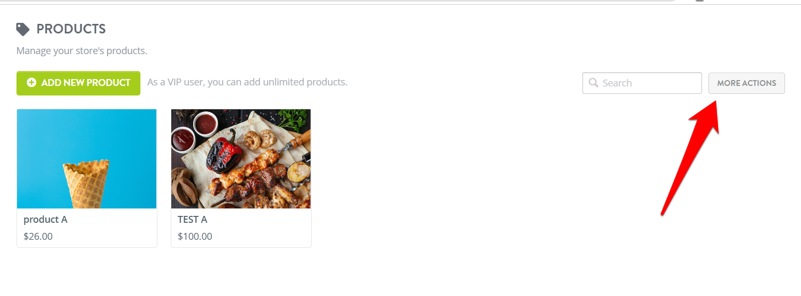Image resolution: width=801 pixels, height=296 pixels.
Task: Click the tag icon beside the PRODUCTS heading
Action: [23, 29]
